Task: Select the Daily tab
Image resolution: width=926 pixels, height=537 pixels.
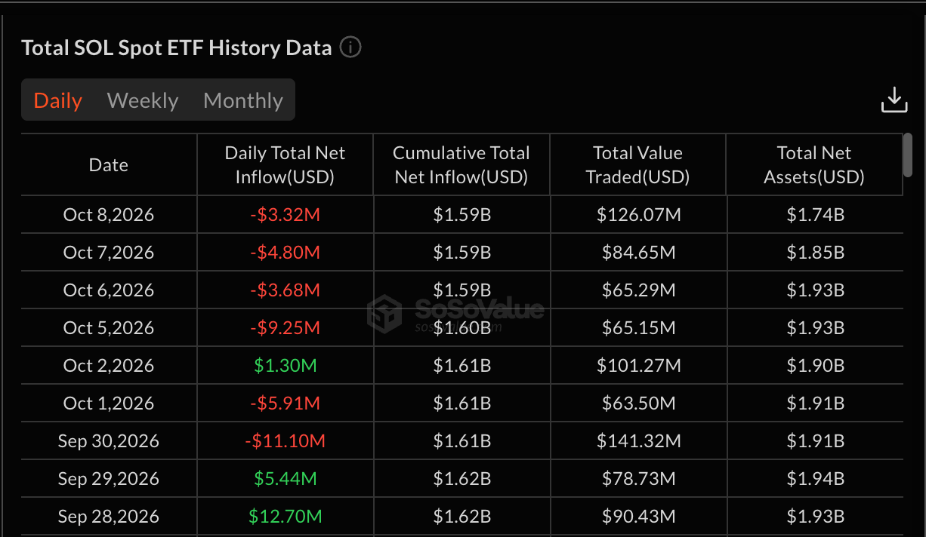Action: (58, 100)
